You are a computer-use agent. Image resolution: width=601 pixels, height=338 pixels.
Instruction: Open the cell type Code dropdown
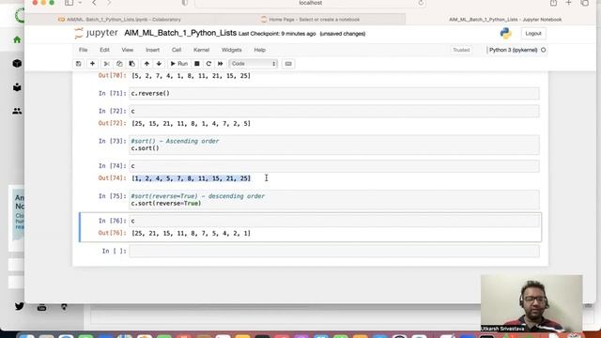253,64
